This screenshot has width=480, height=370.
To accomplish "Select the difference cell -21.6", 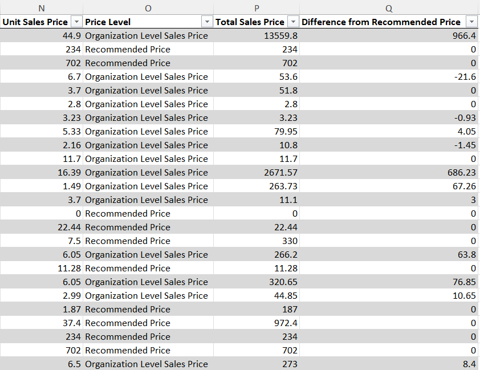I will pyautogui.click(x=389, y=77).
